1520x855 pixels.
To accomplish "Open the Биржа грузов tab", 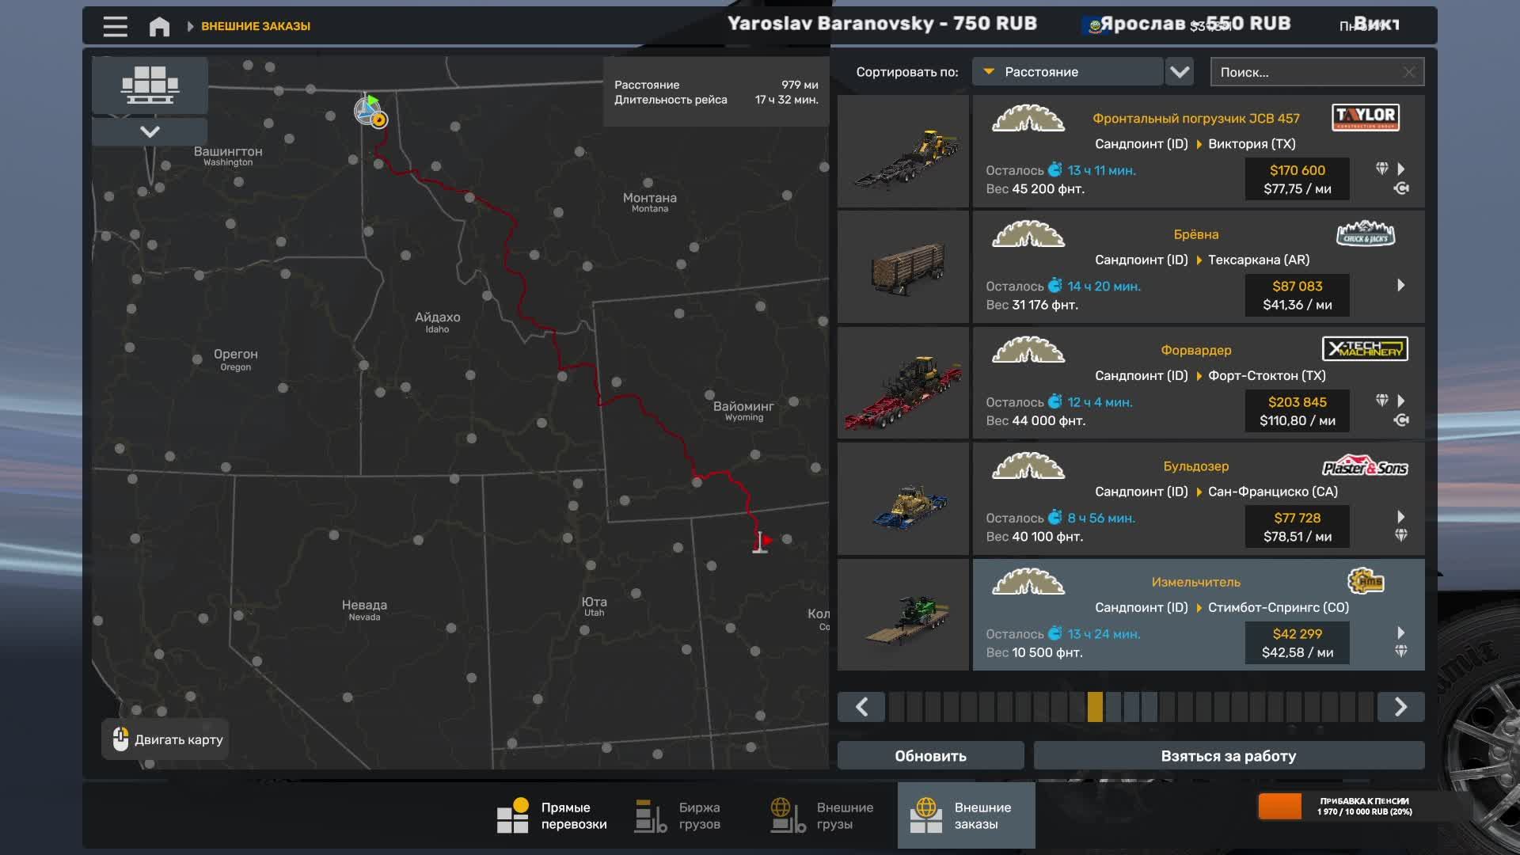I will point(678,815).
